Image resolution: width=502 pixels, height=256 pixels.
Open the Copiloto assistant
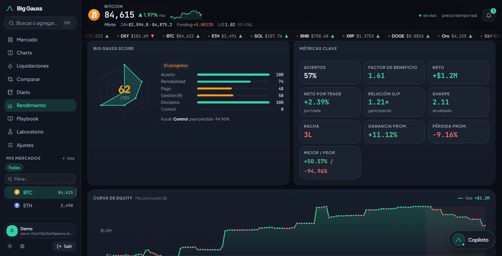472,240
